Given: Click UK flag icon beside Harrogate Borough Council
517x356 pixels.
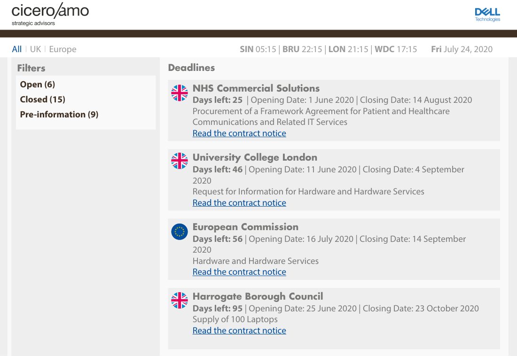Looking at the screenshot, I should tap(180, 300).
